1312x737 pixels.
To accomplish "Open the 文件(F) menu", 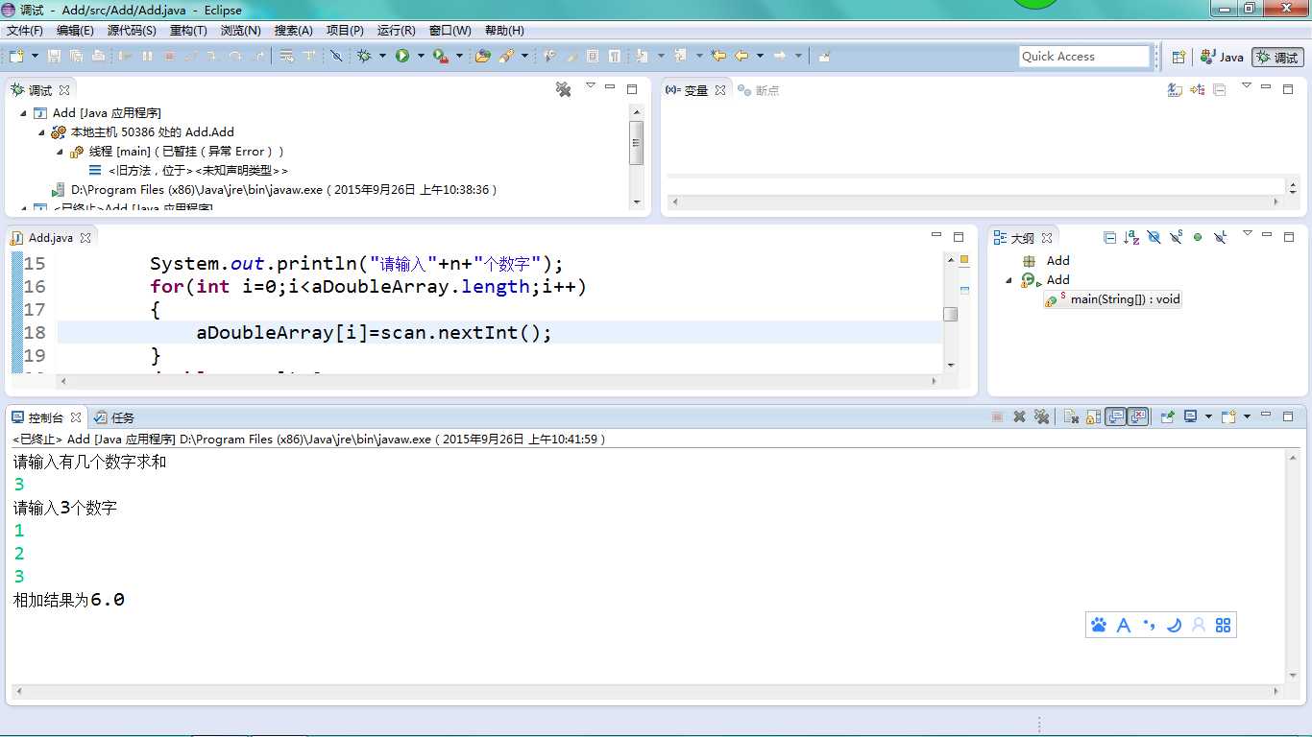I will pyautogui.click(x=25, y=31).
